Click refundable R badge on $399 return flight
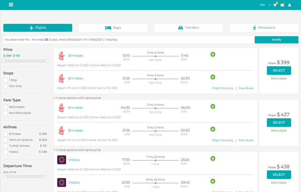Image resolution: width=301 pixels, height=192 pixels. coord(213,77)
